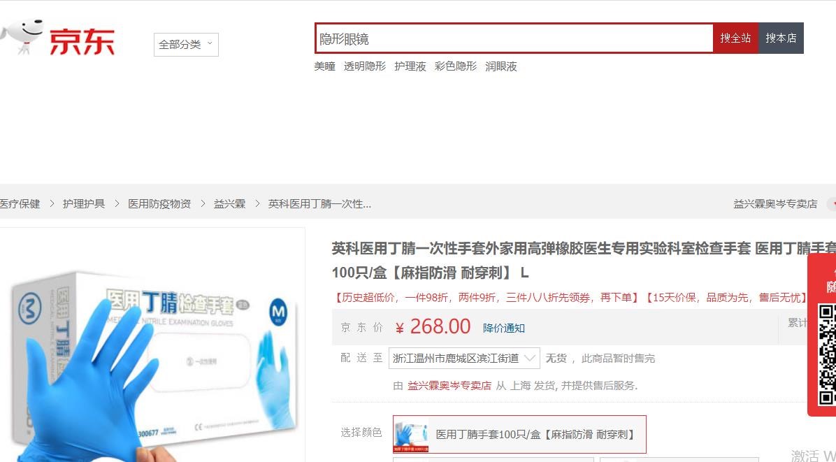
Task: Select color option 医用丁腈手套100只/盒
Action: [x=519, y=434]
